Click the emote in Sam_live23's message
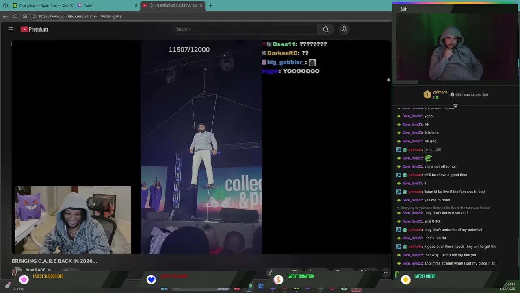Image resolution: width=520 pixels, height=293 pixels. click(428, 158)
